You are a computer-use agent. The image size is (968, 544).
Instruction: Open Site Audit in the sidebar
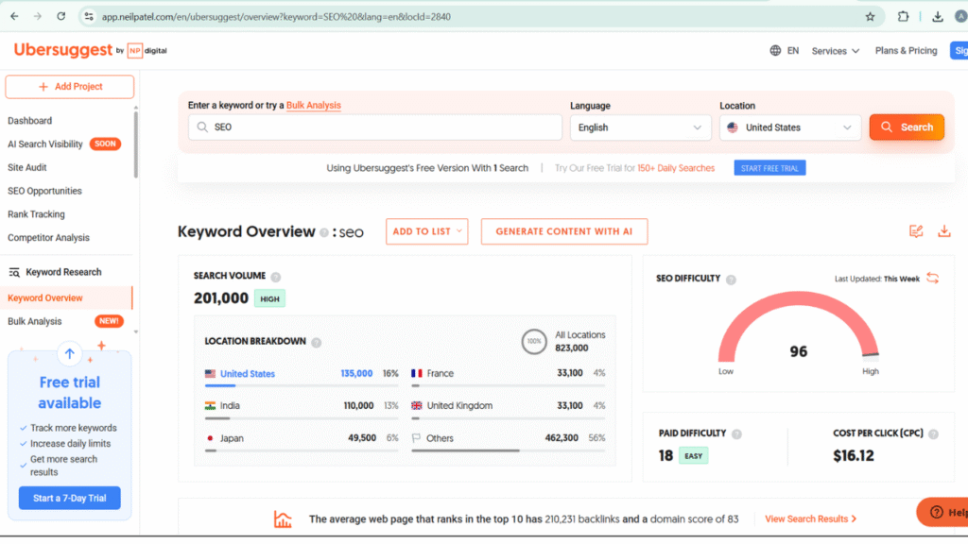point(27,167)
